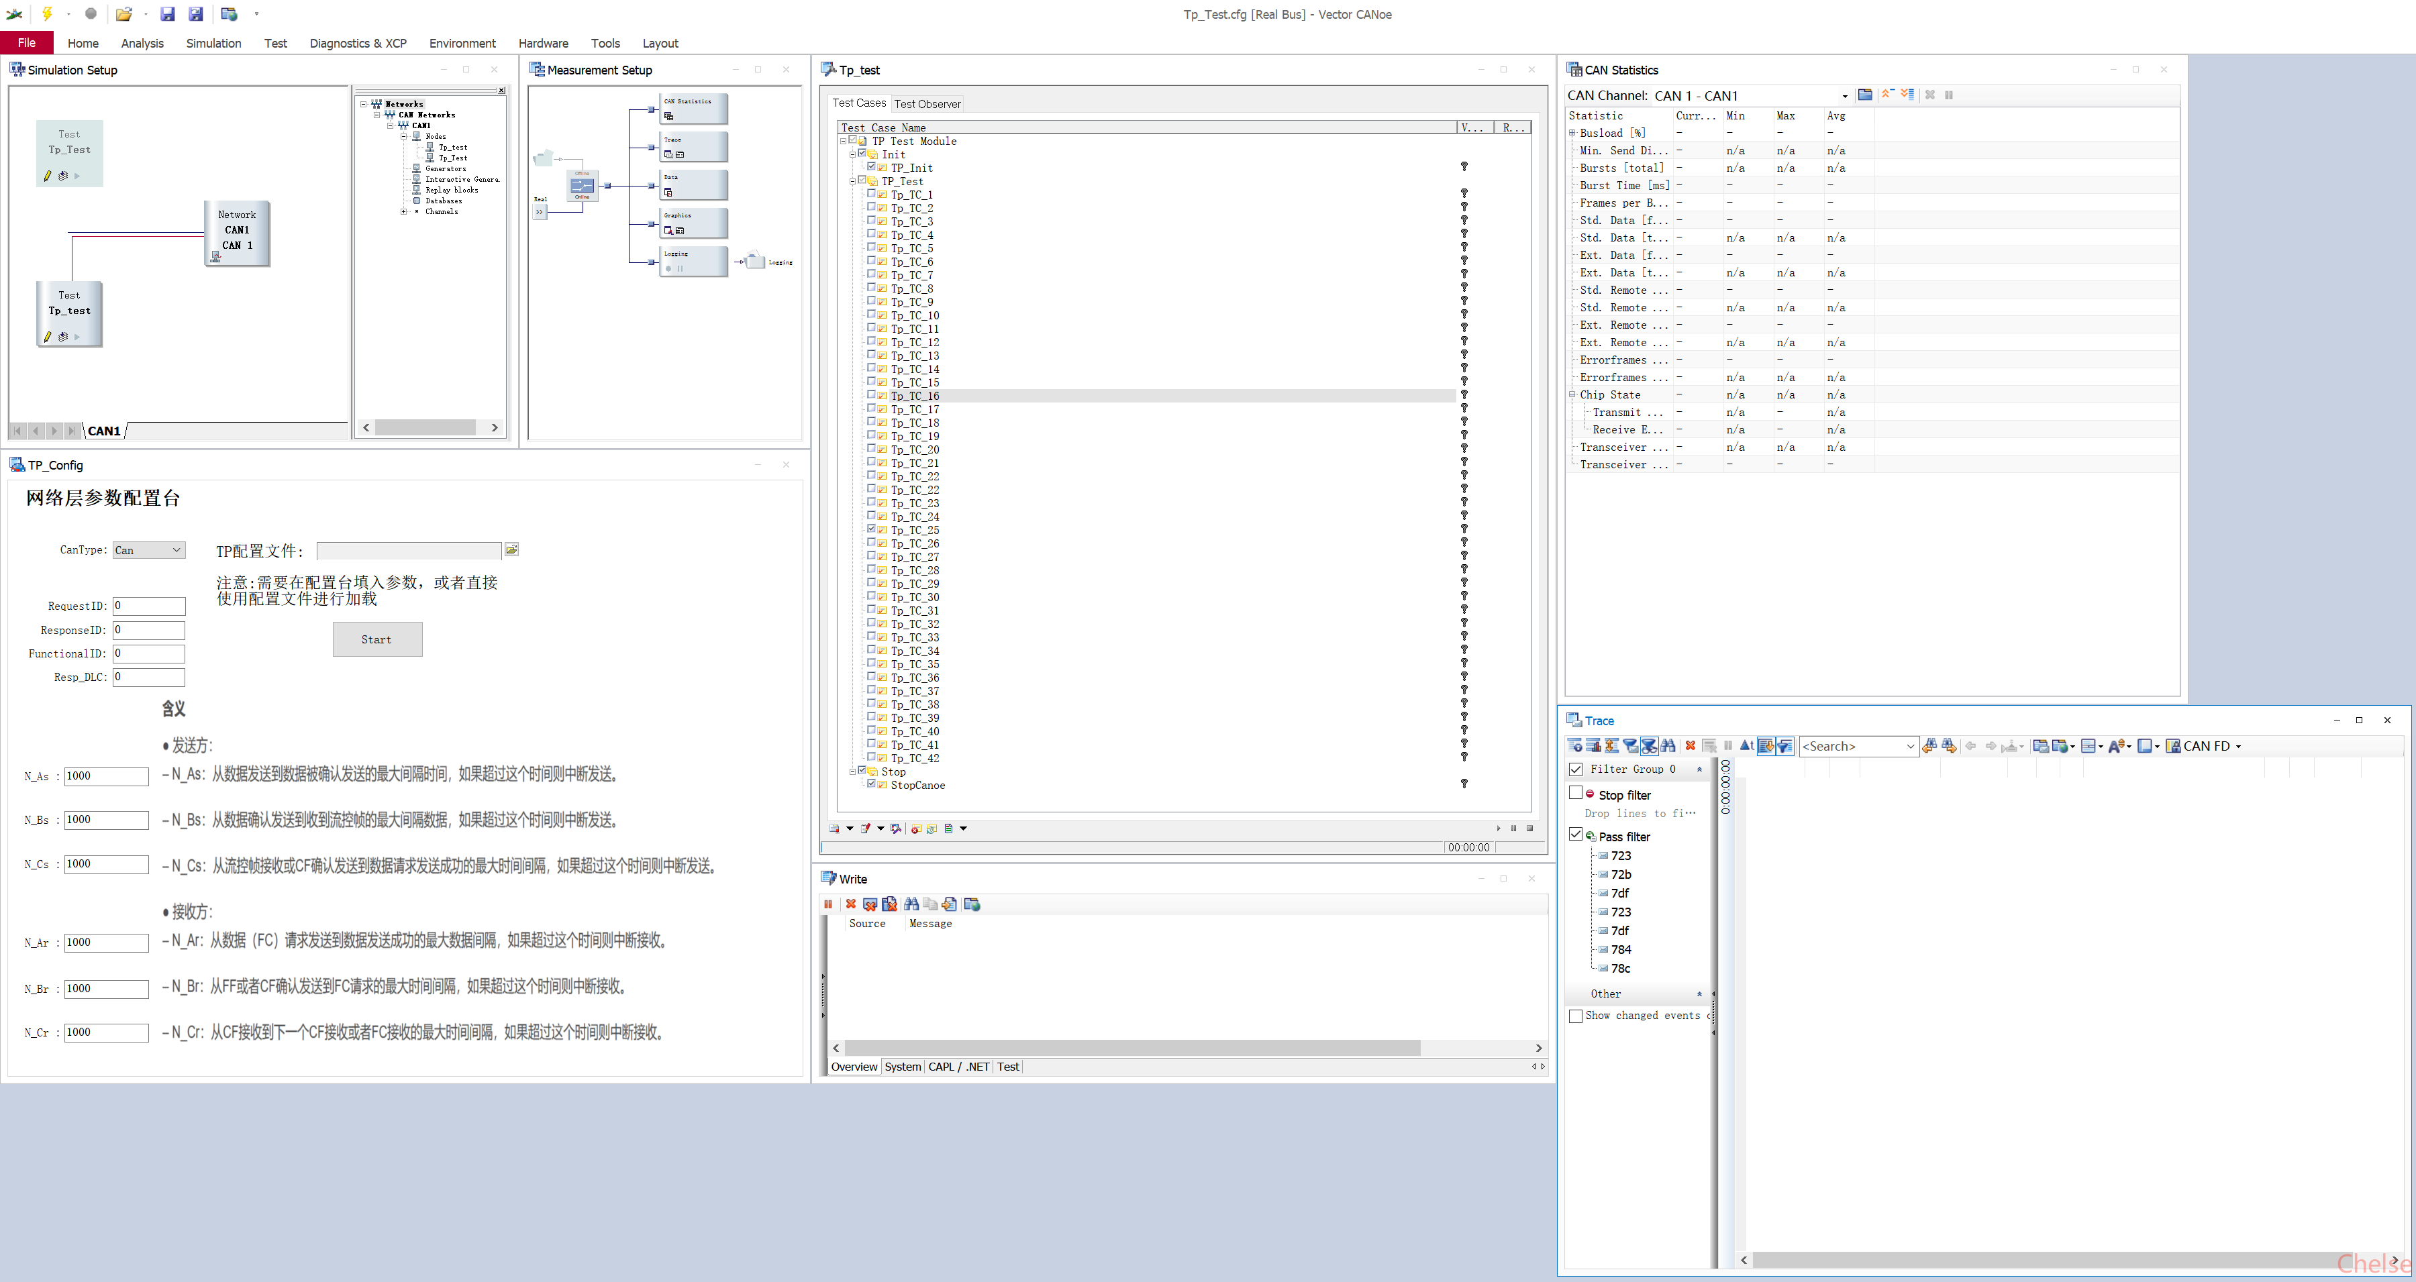Image resolution: width=2416 pixels, height=1282 pixels.
Task: Open the CAN Channel selection dropdown
Action: click(1844, 96)
